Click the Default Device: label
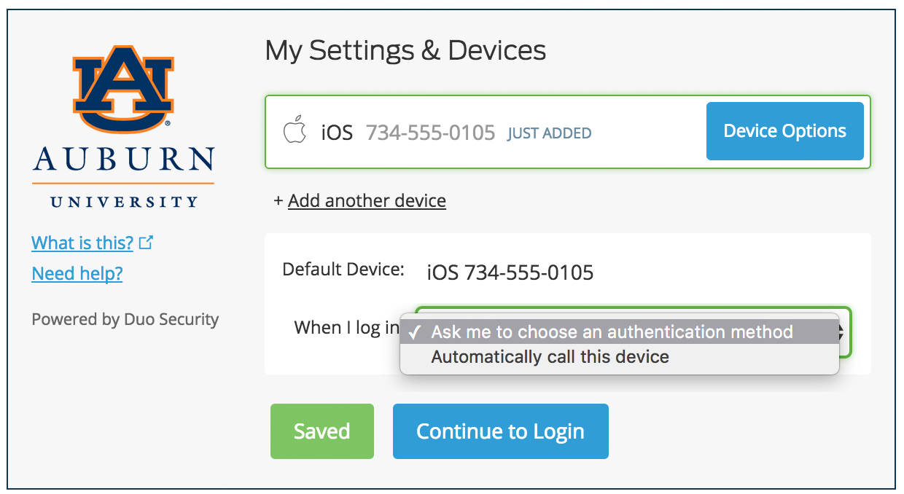Screen dimensions: 904x494 [343, 270]
